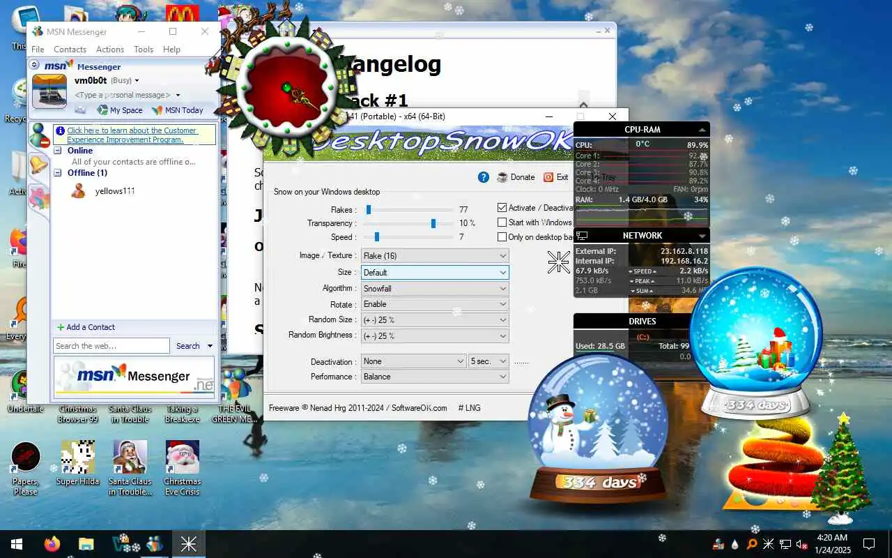Open File Explorer from the taskbar
892x558 pixels.
point(86,544)
